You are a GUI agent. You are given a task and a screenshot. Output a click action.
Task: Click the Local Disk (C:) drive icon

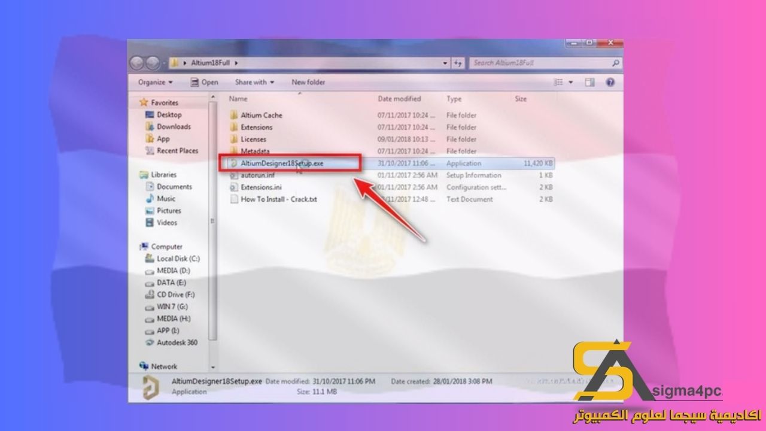[x=150, y=258]
